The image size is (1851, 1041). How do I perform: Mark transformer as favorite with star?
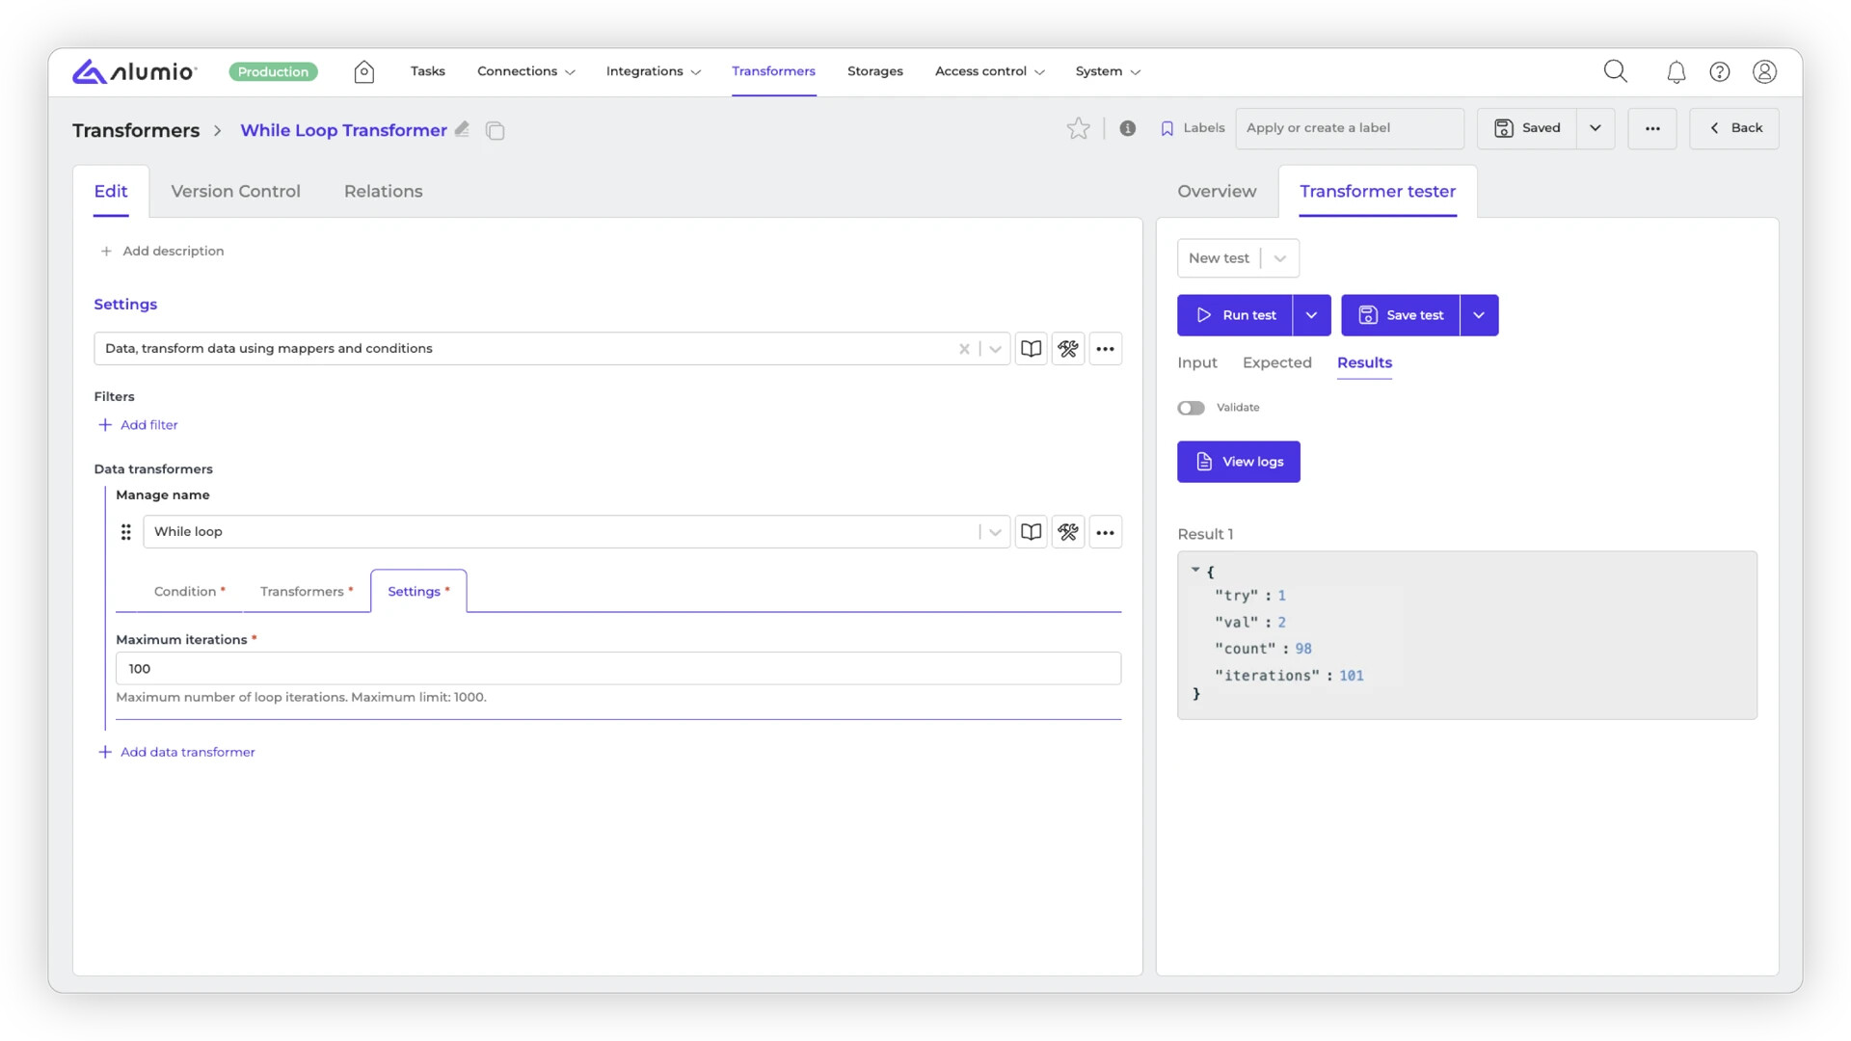pos(1078,128)
